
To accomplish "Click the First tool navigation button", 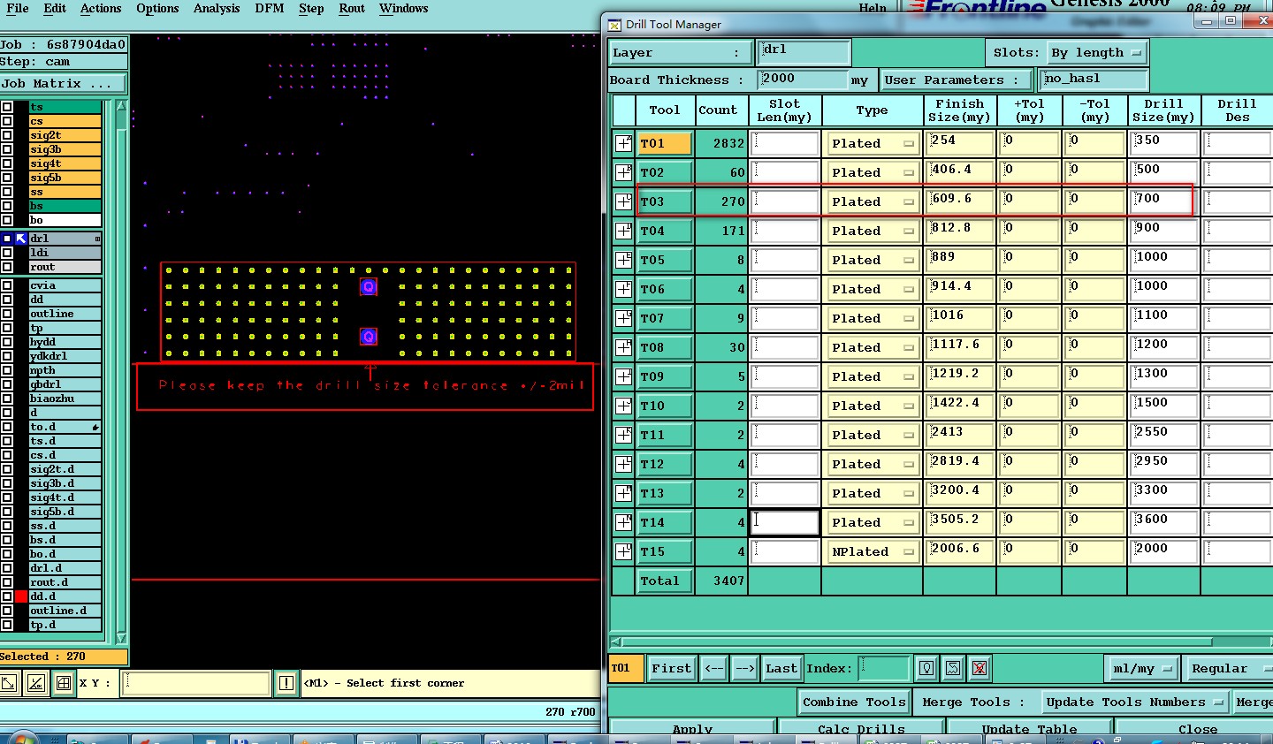I will tap(671, 669).
